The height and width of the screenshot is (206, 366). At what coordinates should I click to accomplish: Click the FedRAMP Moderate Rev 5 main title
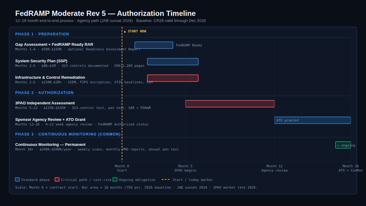(106, 13)
